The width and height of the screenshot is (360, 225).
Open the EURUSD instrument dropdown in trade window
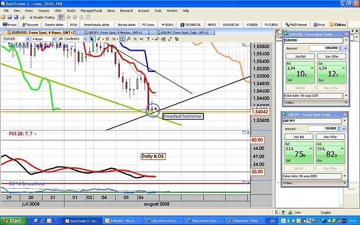click(346, 40)
